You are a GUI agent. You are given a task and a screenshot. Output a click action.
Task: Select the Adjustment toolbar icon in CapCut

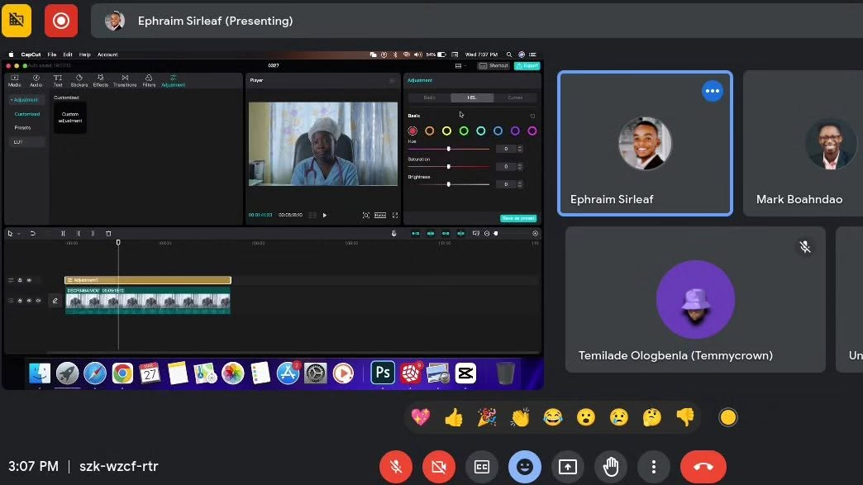click(x=174, y=81)
